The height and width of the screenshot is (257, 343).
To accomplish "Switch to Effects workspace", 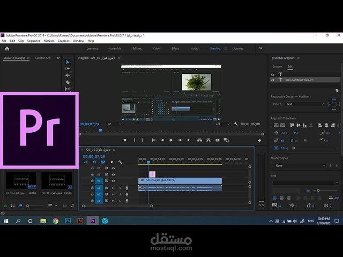I will click(x=175, y=49).
